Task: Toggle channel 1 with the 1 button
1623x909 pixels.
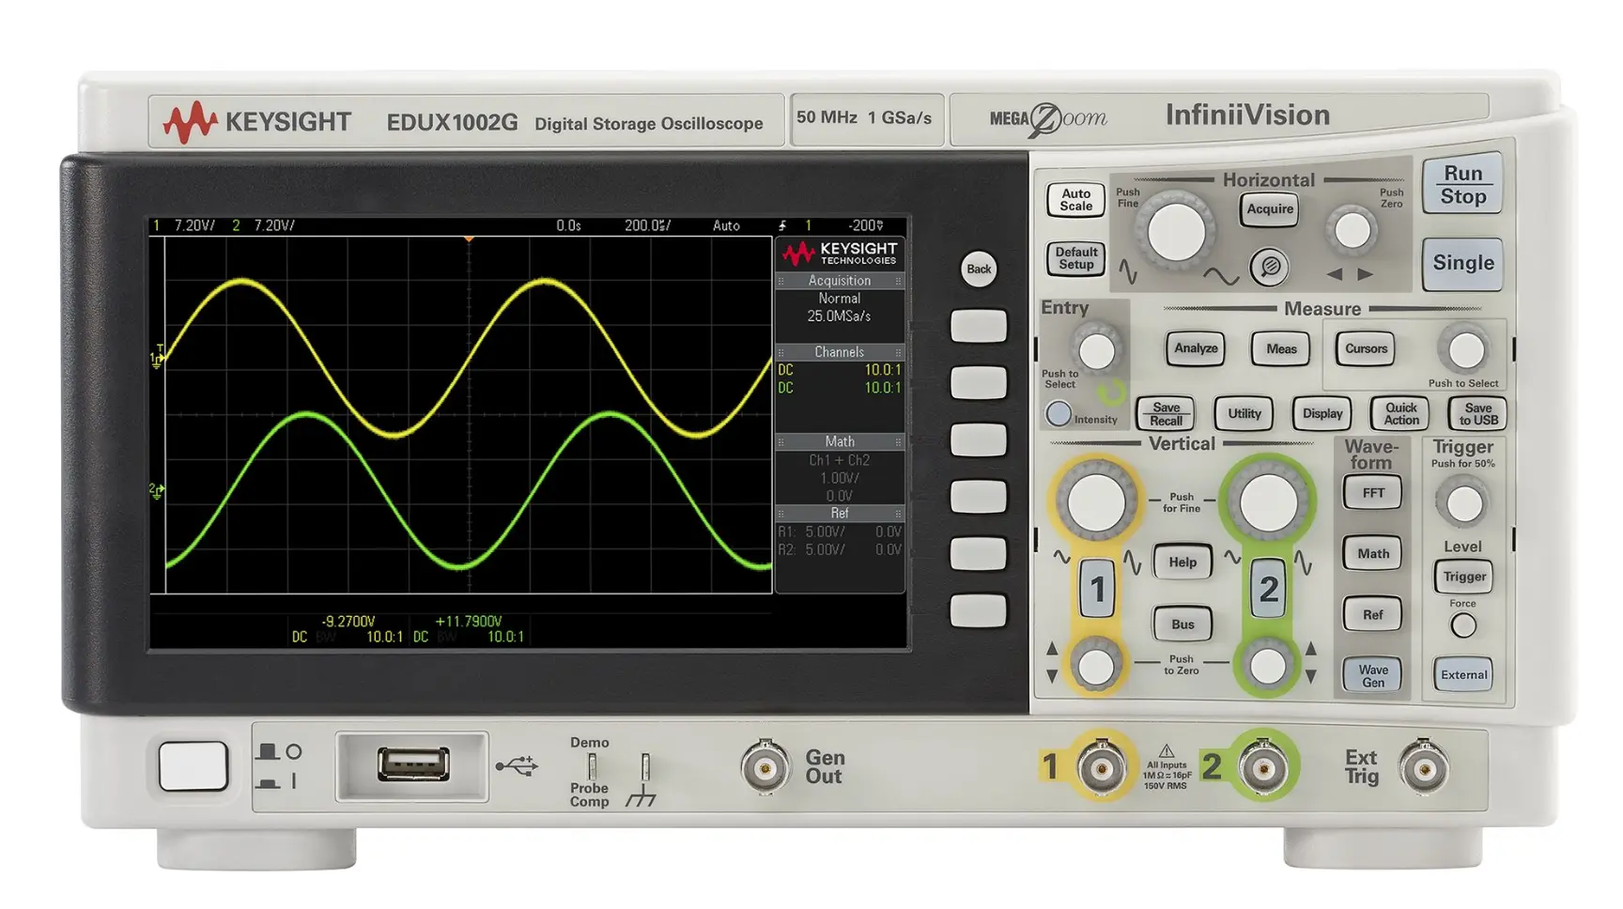Action: [1097, 589]
